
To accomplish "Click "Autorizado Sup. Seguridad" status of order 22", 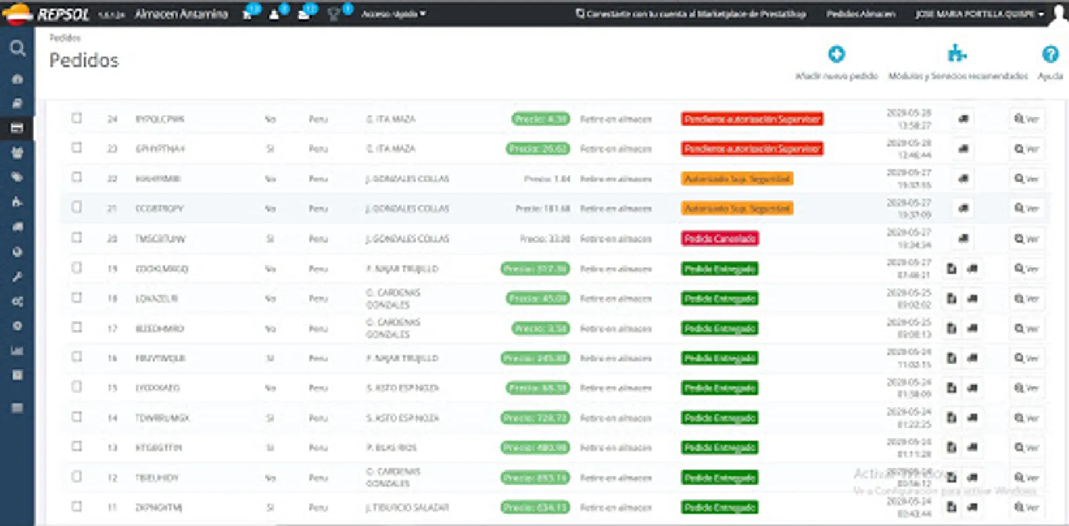I will pyautogui.click(x=737, y=179).
